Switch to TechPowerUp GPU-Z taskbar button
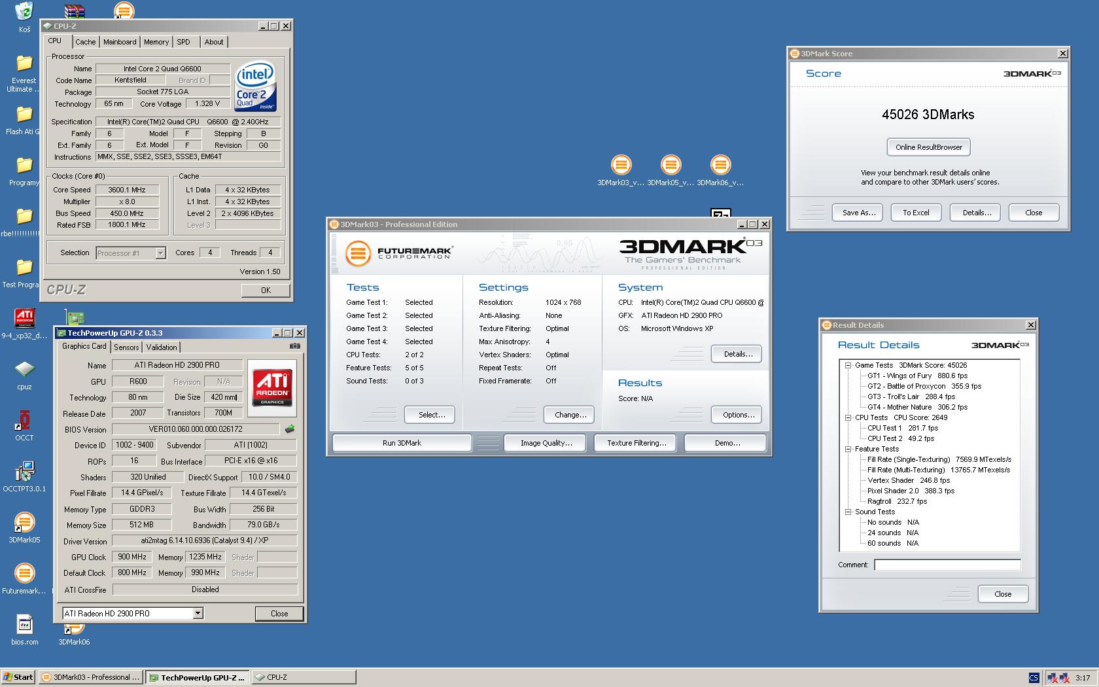The image size is (1099, 687). coord(197,677)
